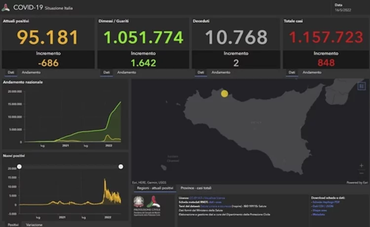Select Regioni - attuali positivi tab
The width and height of the screenshot is (370, 227).
point(154,188)
